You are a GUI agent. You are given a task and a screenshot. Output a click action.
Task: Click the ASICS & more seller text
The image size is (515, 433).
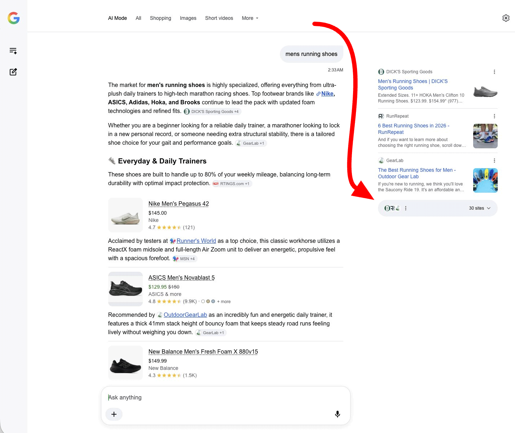[x=165, y=294]
